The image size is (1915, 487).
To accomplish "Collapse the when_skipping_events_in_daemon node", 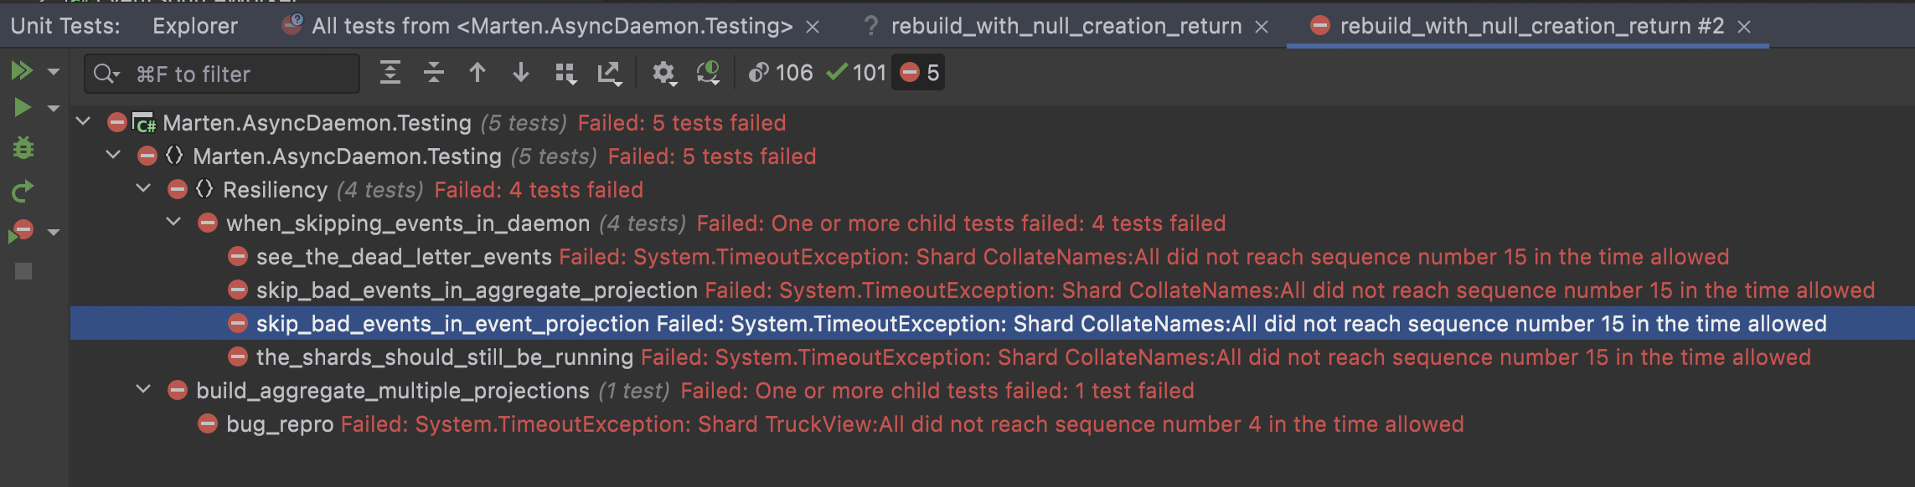I will coord(172,223).
